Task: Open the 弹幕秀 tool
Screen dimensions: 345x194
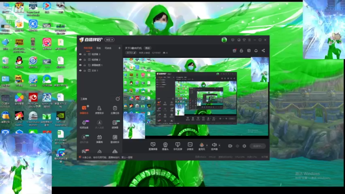Action: click(99, 139)
